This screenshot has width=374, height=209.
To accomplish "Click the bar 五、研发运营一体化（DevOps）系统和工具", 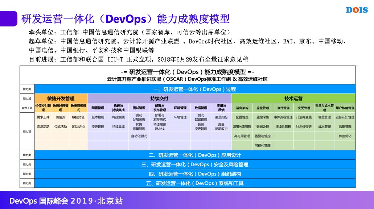I will point(195,183).
